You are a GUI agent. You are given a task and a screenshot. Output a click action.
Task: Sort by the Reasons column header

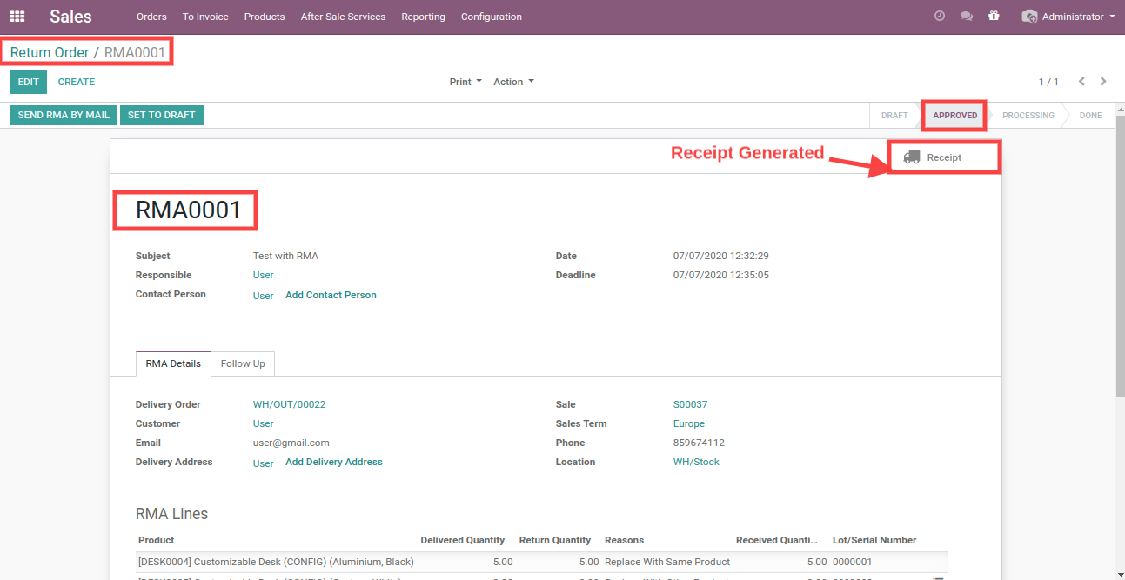(625, 540)
